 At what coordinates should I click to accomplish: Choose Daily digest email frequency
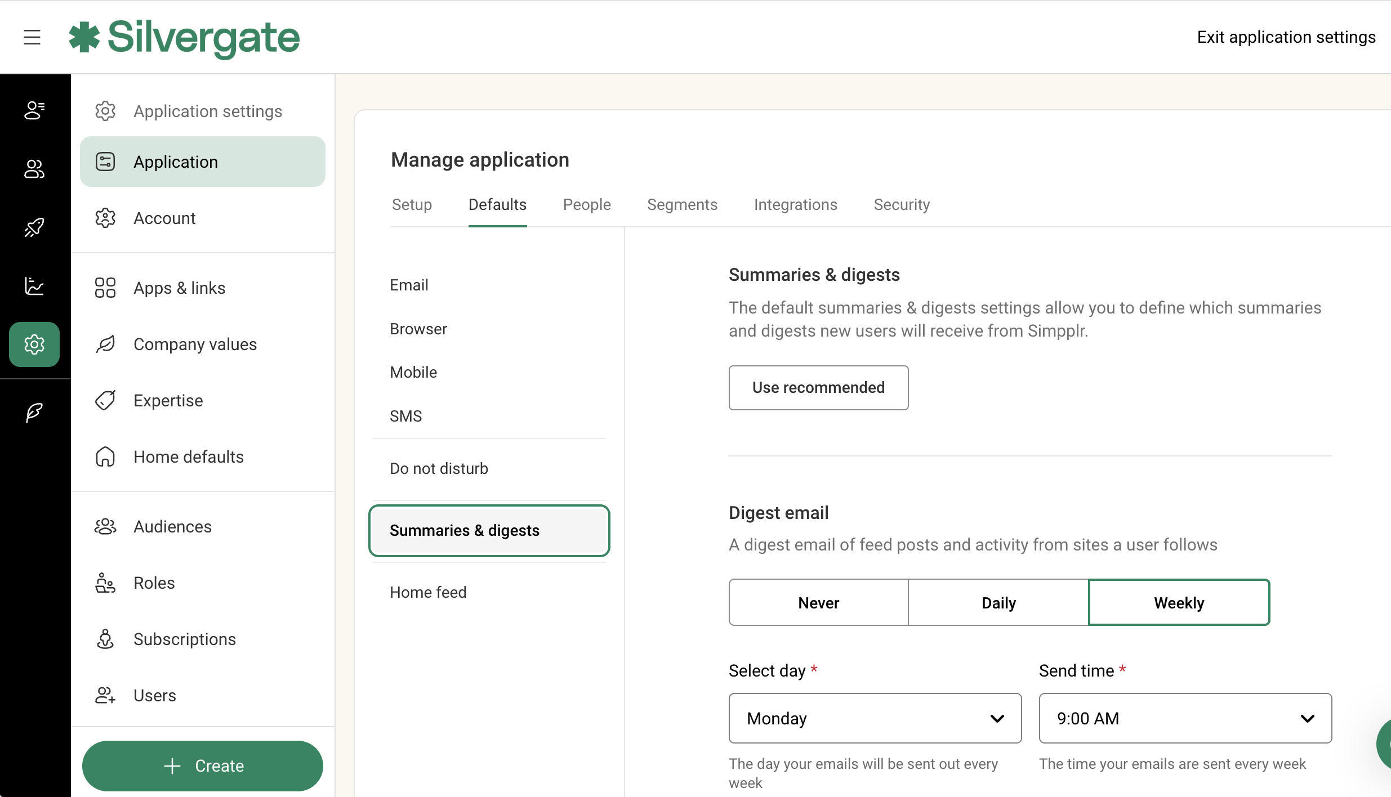click(x=998, y=603)
